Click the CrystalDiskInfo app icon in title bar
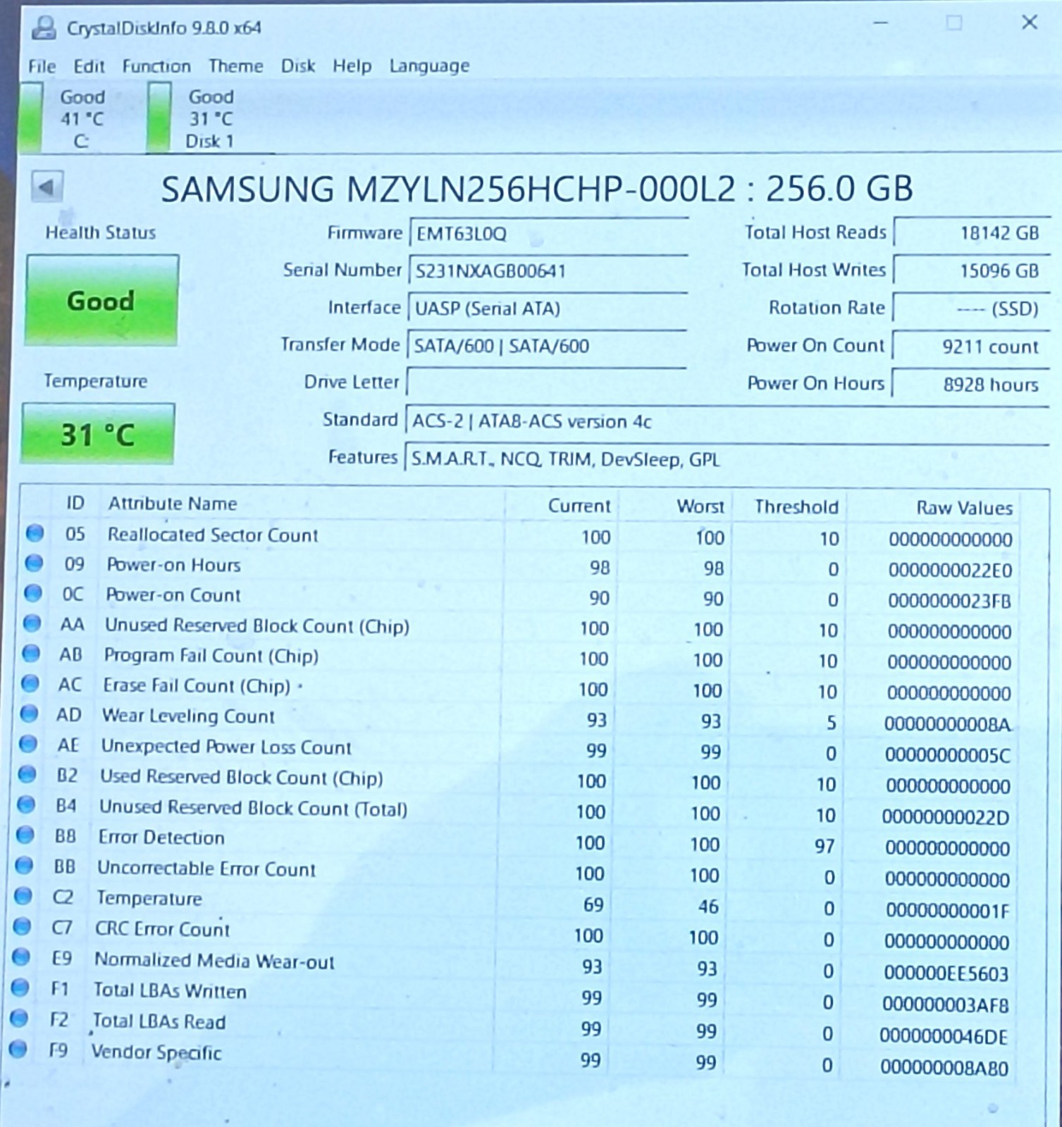 click(x=44, y=28)
